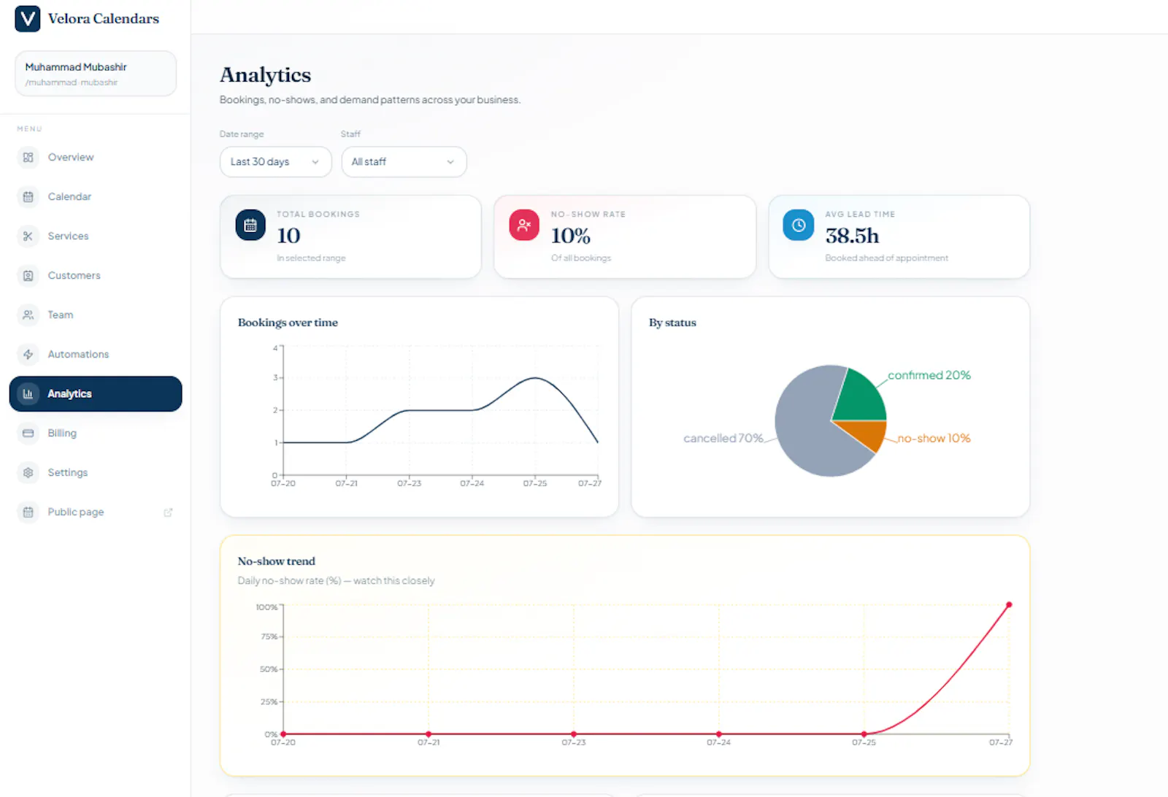The height and width of the screenshot is (797, 1168).
Task: Expand the All staff chevron arrow
Action: pos(450,162)
